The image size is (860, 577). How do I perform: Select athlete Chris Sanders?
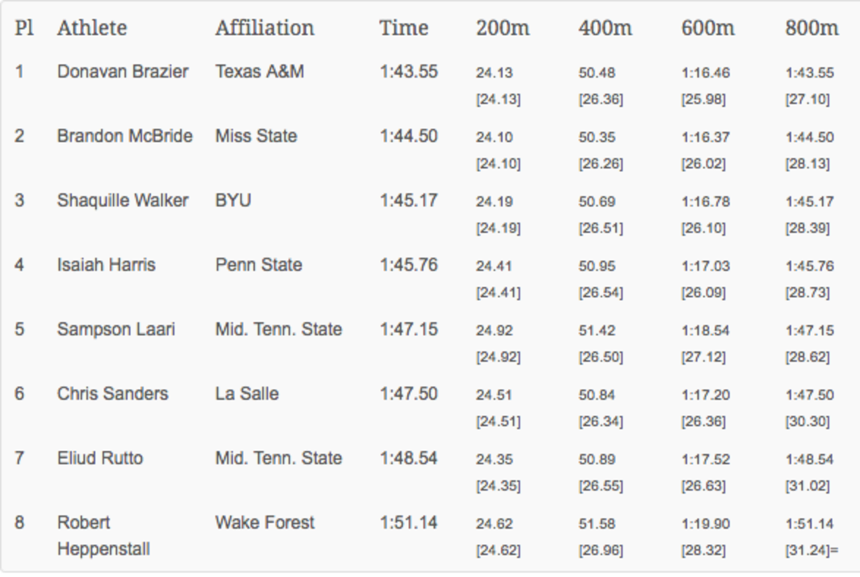click(112, 394)
